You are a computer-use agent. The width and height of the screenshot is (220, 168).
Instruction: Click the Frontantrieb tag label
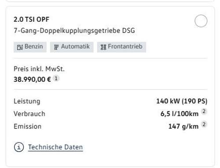pyautogui.click(x=121, y=47)
